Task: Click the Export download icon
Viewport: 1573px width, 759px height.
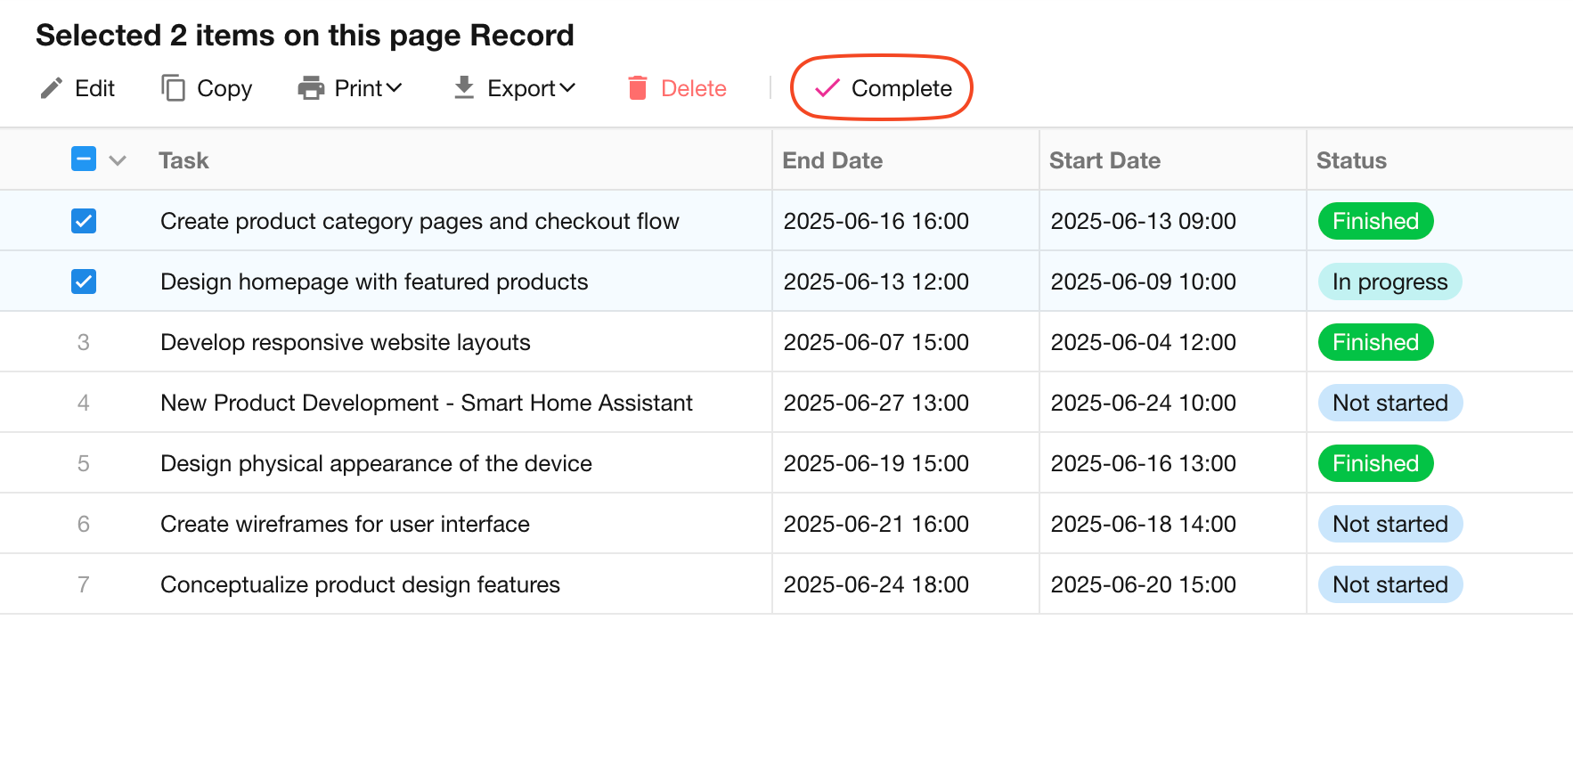Action: [x=464, y=87]
